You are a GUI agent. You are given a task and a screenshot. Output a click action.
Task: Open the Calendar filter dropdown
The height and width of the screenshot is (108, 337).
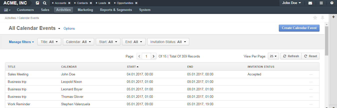click(x=78, y=42)
